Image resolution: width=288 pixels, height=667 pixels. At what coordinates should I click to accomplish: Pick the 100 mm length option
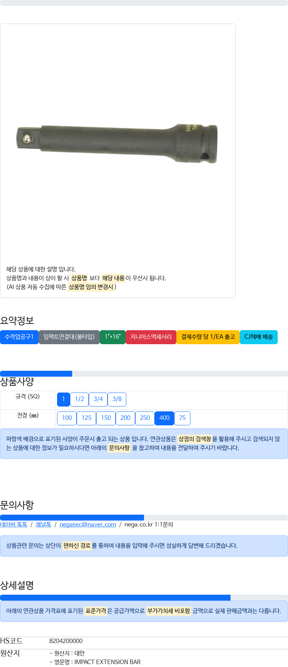[x=67, y=418]
